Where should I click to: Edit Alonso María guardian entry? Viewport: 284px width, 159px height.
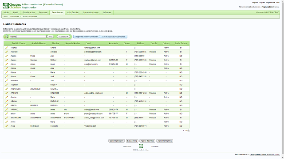tap(7, 72)
